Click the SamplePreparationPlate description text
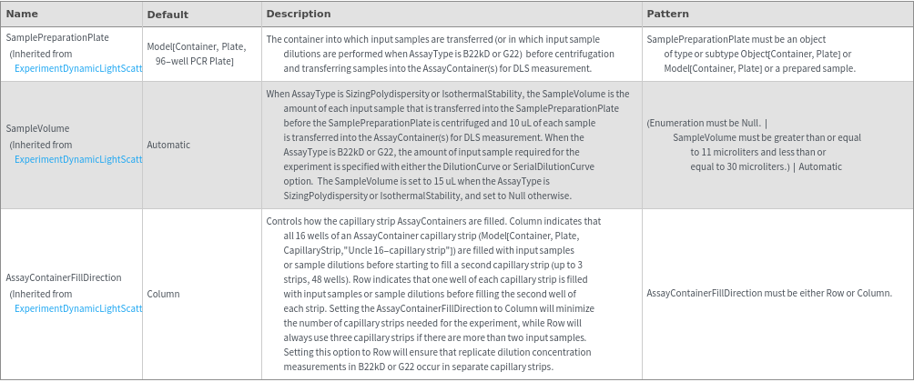The image size is (914, 382). pyautogui.click(x=442, y=54)
